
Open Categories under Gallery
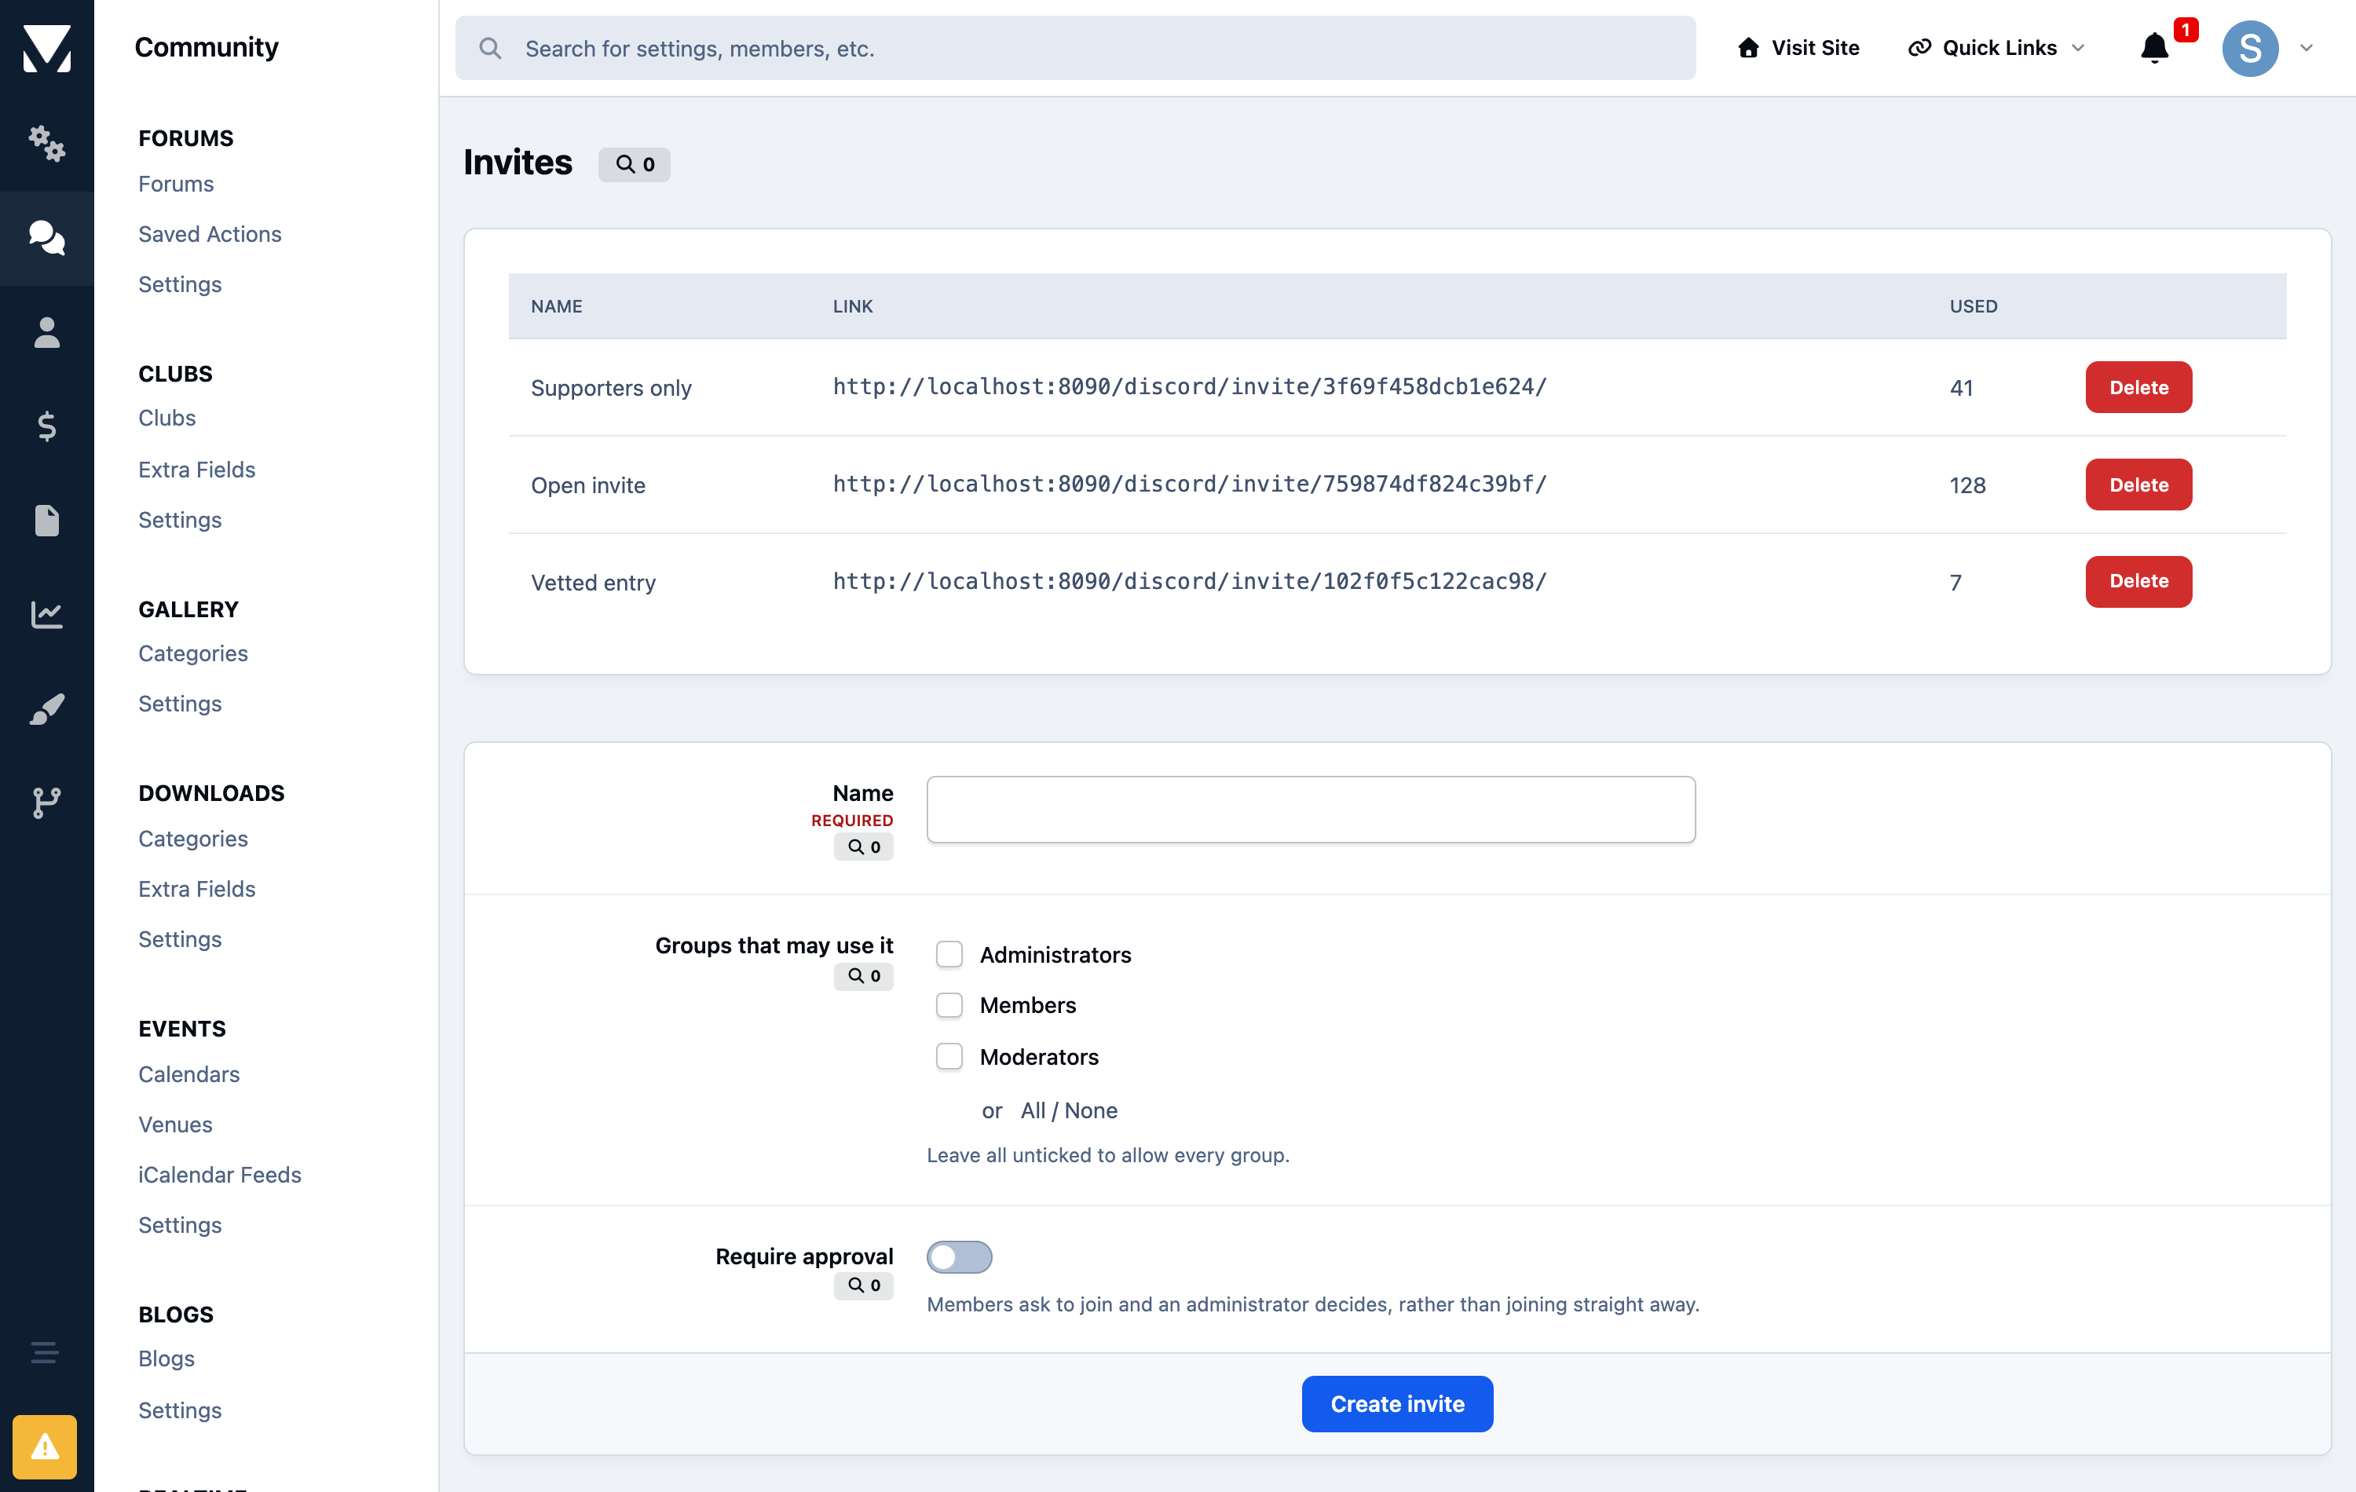click(x=192, y=653)
